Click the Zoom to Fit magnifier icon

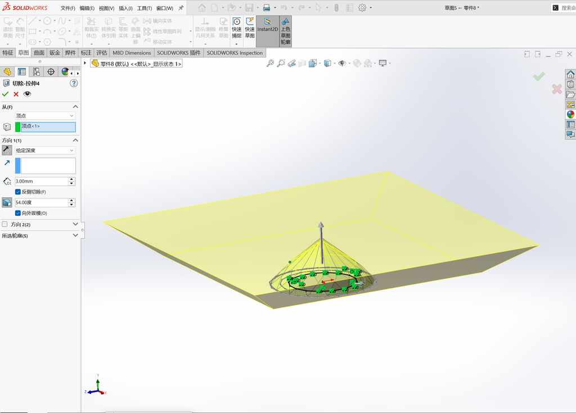point(270,63)
